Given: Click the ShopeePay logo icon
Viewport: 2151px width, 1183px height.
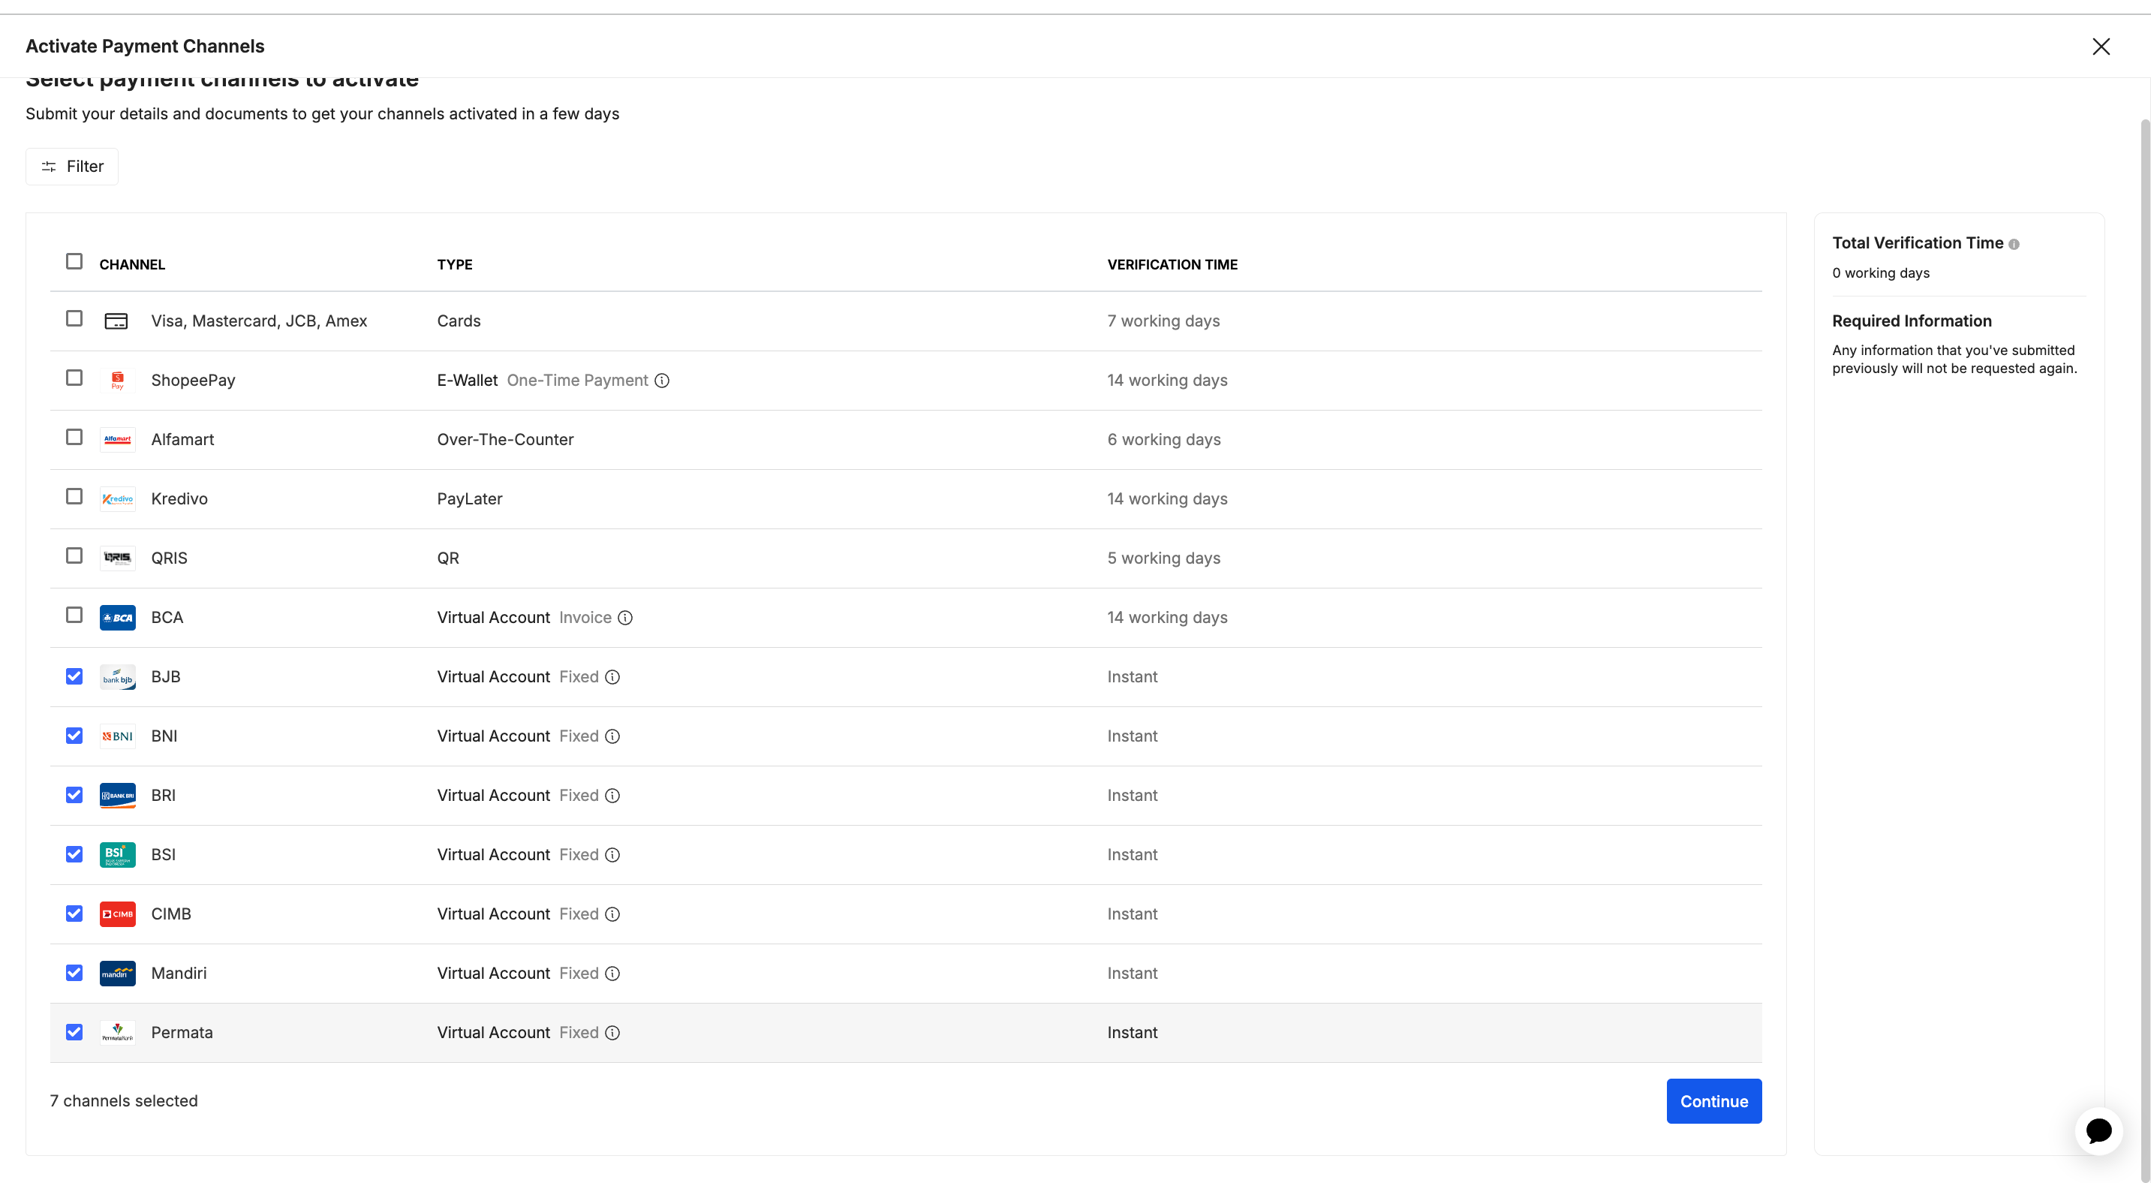Looking at the screenshot, I should coord(117,380).
